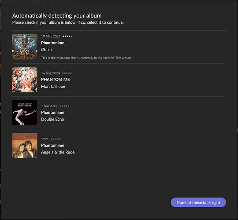Pick the Double Echo album cover

(25, 113)
